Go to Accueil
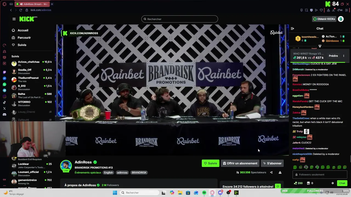Image resolution: width=351 pixels, height=197 pixels. 20,30
